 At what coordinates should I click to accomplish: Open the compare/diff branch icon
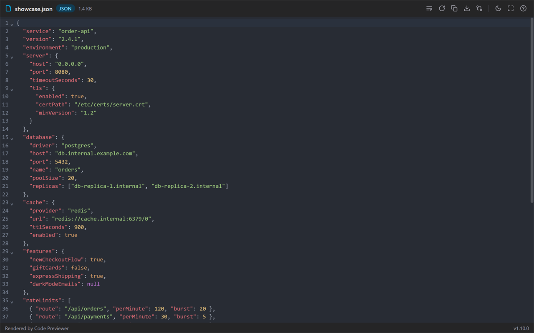pos(479,8)
